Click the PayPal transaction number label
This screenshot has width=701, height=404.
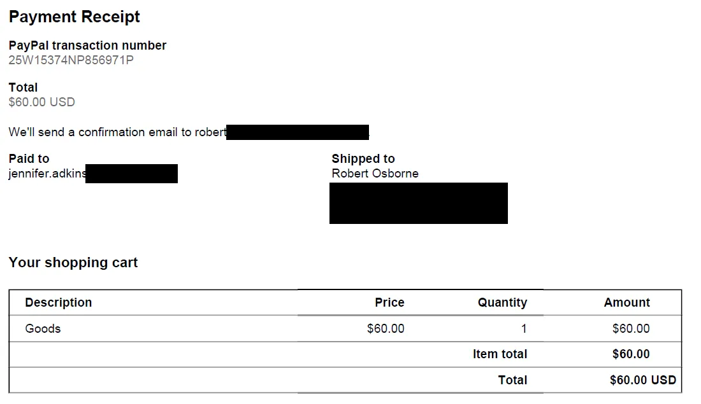pyautogui.click(x=87, y=45)
